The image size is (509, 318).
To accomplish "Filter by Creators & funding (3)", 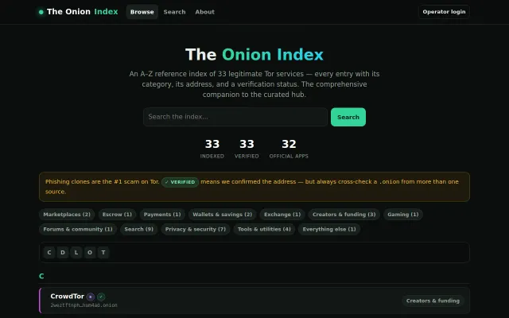I will pyautogui.click(x=344, y=215).
